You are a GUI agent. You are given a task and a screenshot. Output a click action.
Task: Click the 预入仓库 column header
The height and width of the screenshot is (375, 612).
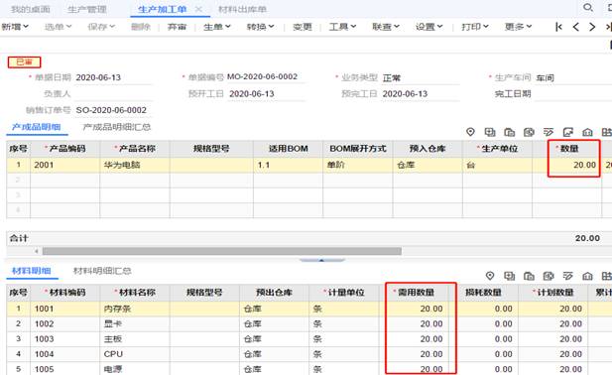click(428, 149)
